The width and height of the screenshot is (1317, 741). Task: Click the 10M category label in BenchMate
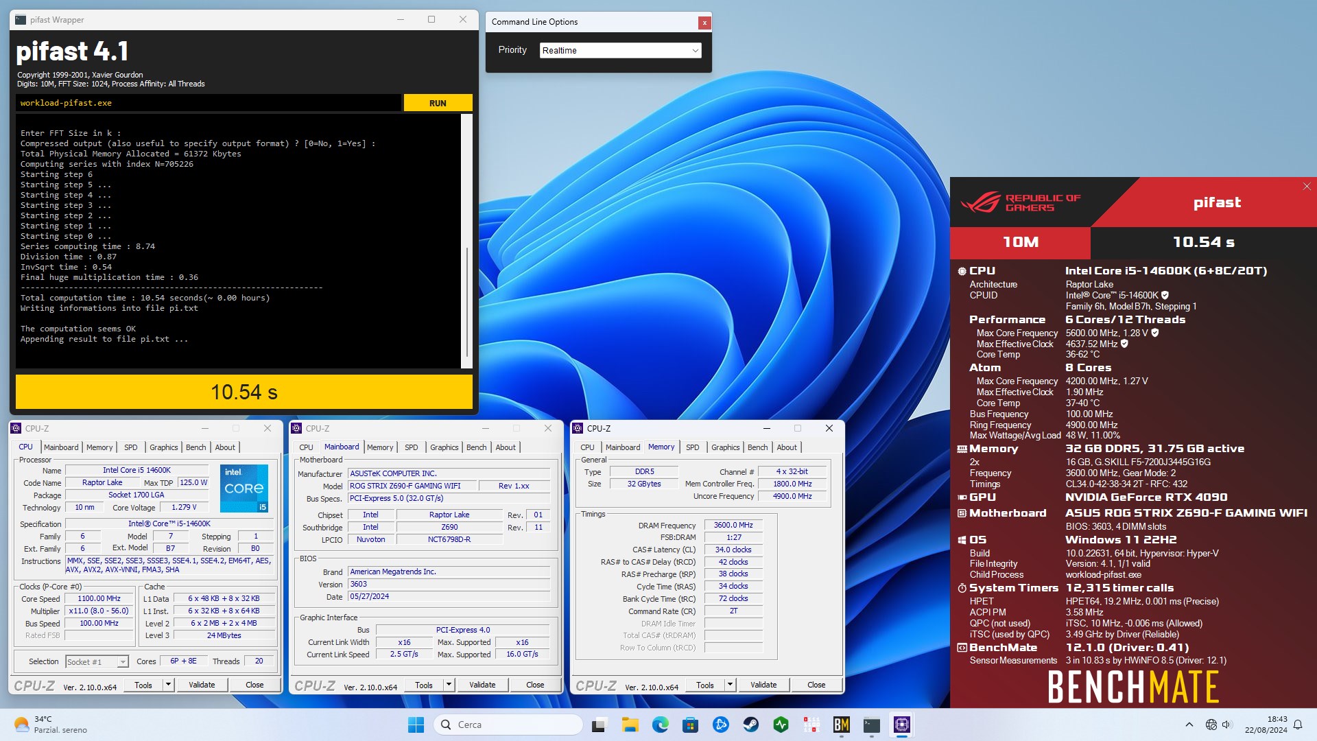tap(1020, 242)
